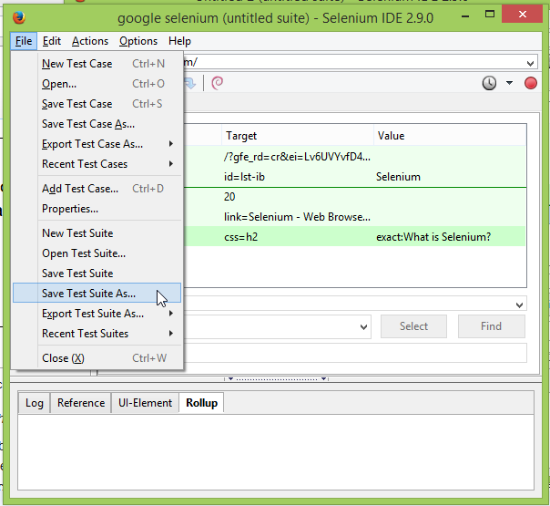Image resolution: width=550 pixels, height=506 pixels.
Task: Open Properties... from the File menu
Action: 97,209
